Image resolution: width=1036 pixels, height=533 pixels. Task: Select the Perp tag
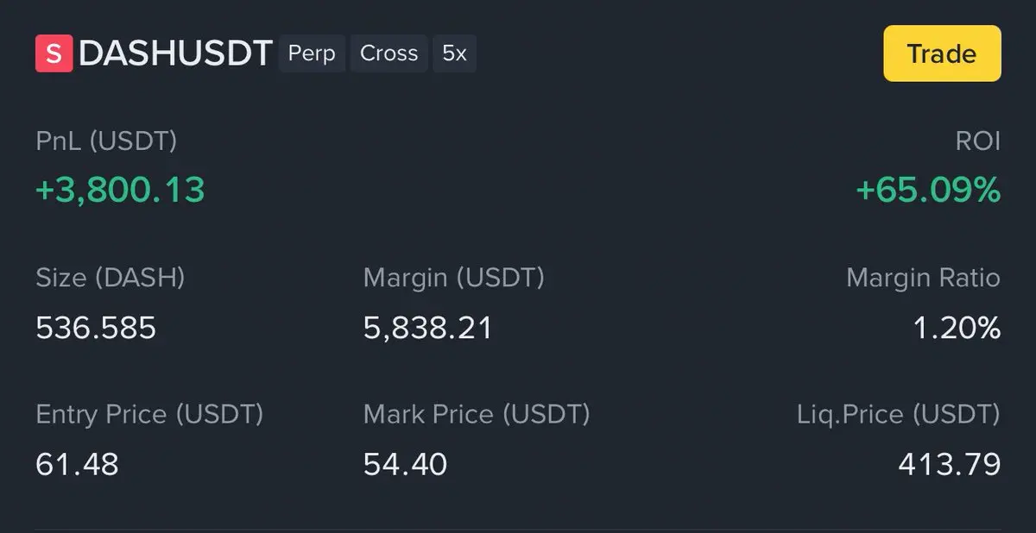[x=311, y=53]
